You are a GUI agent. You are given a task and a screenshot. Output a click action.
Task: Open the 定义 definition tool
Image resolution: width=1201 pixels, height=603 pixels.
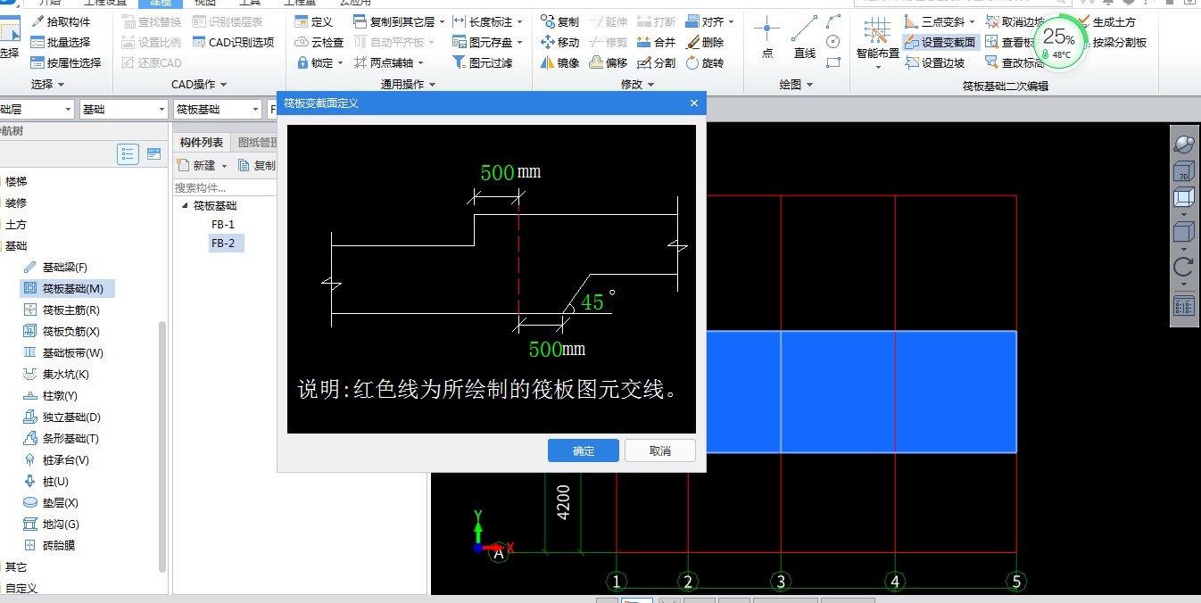[x=313, y=21]
